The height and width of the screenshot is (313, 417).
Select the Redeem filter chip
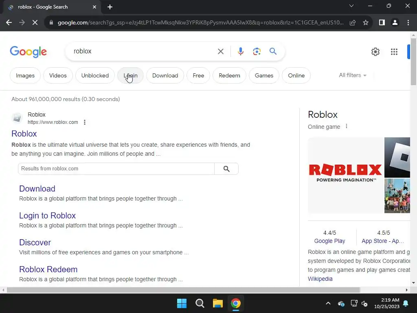tap(230, 75)
